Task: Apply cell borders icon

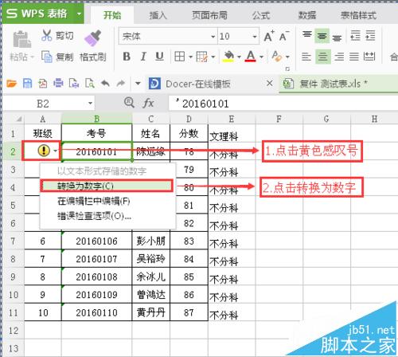Action: click(x=180, y=57)
